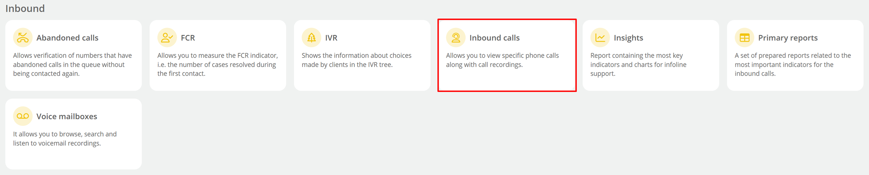
Task: Click the Primary reports table icon
Action: pyautogui.click(x=744, y=38)
